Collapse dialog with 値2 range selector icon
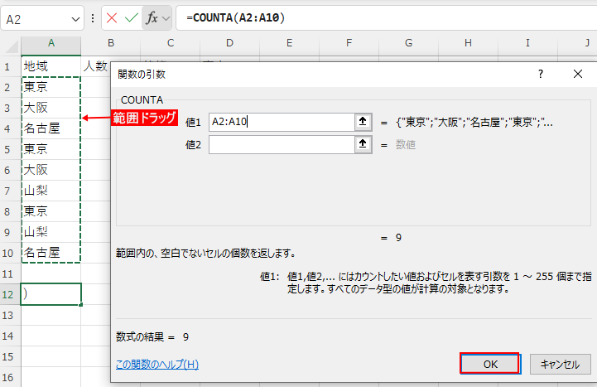 click(363, 144)
